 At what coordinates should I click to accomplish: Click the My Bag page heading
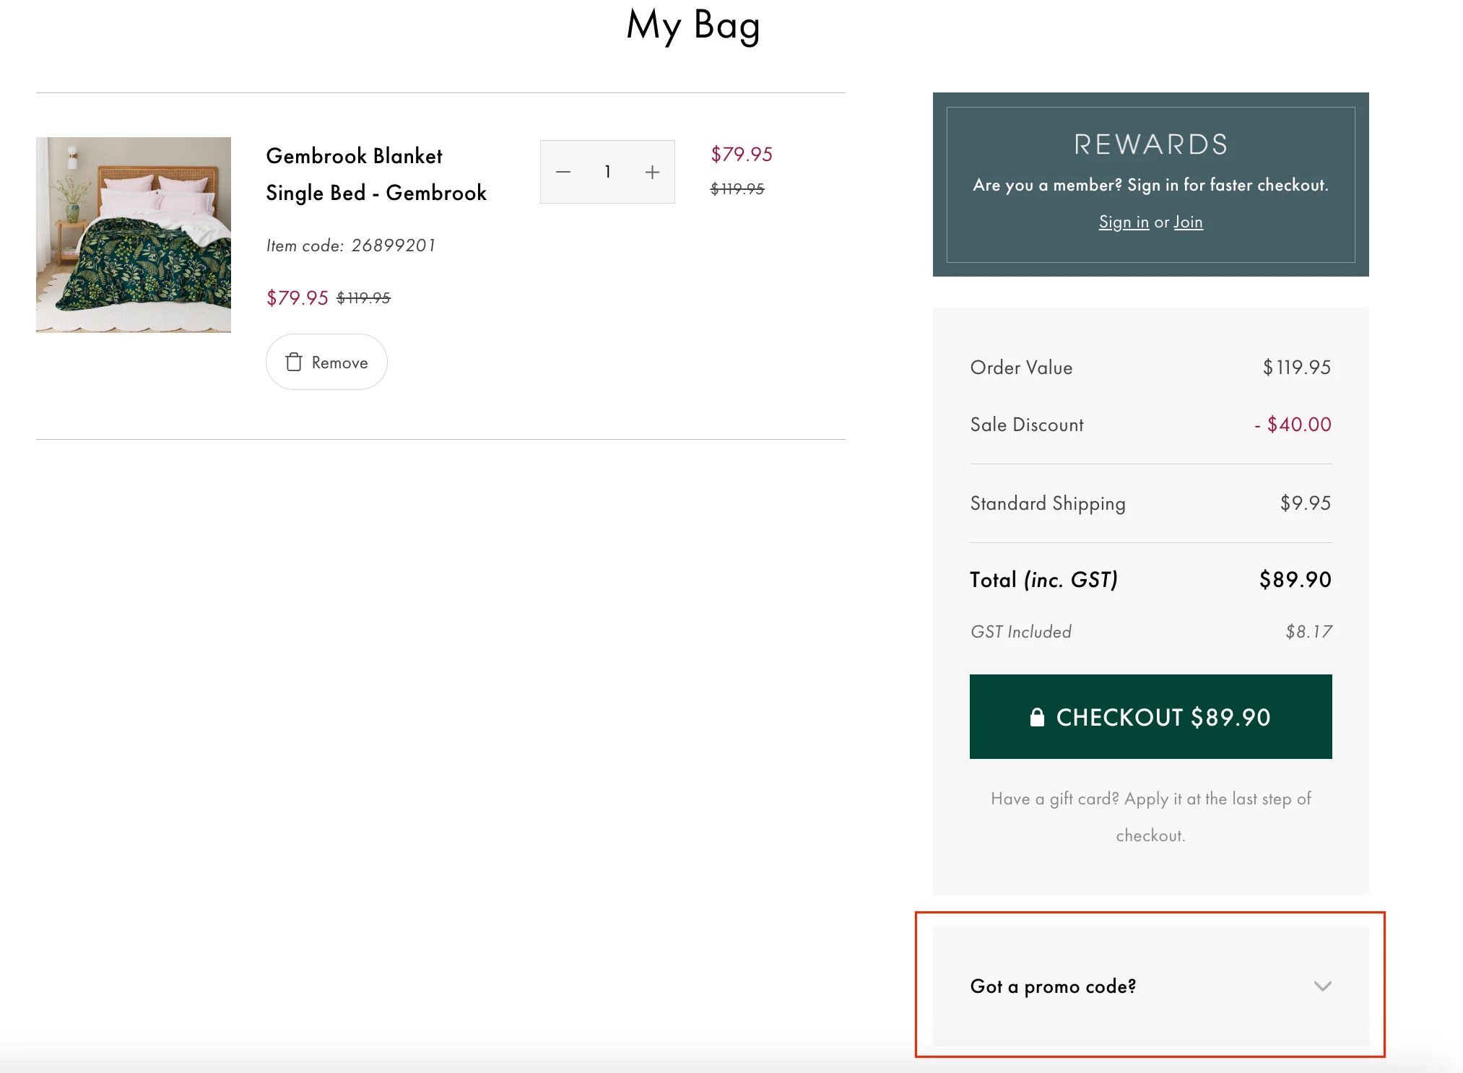[693, 26]
